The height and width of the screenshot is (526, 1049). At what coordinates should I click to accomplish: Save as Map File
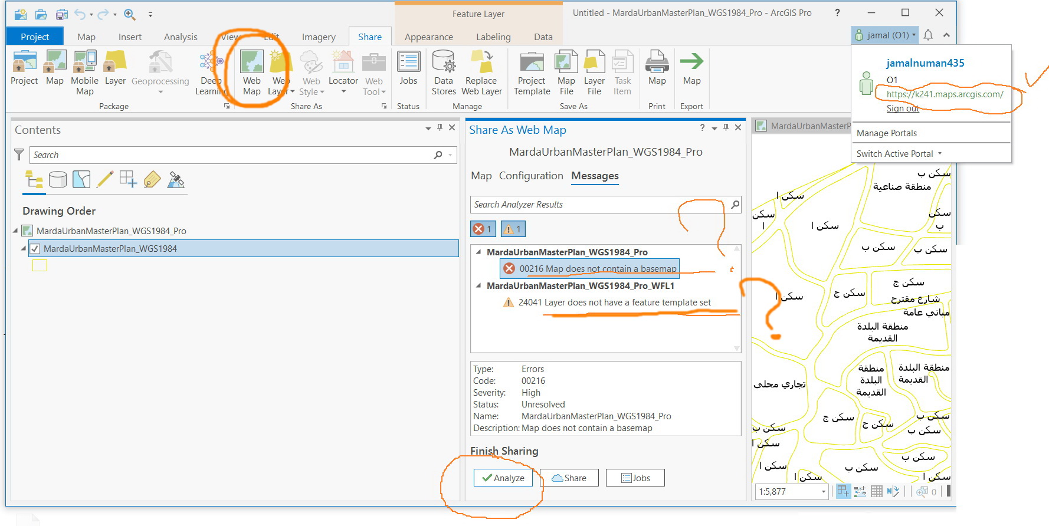566,73
